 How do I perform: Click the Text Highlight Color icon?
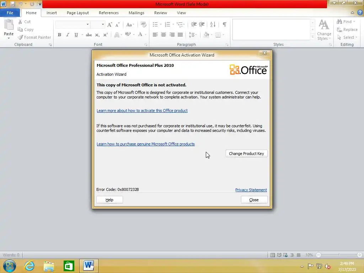pos(128,34)
